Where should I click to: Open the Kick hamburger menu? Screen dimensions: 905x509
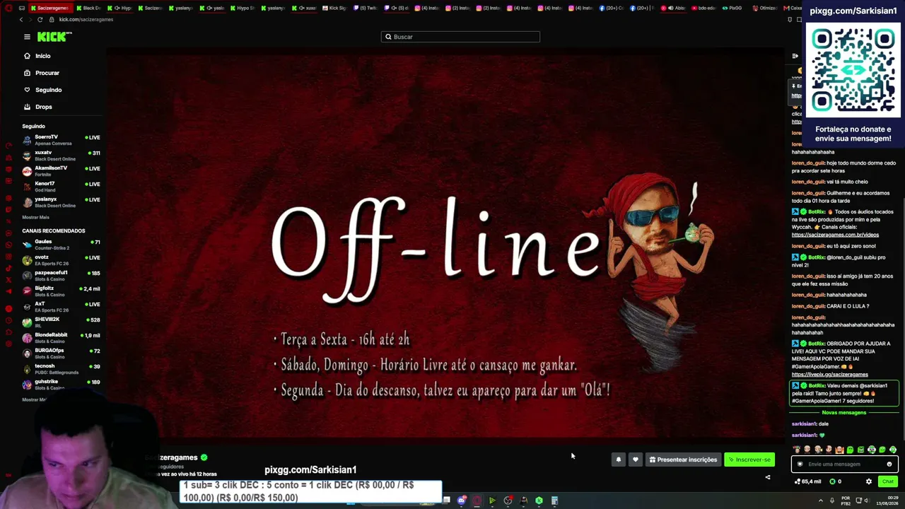(27, 37)
